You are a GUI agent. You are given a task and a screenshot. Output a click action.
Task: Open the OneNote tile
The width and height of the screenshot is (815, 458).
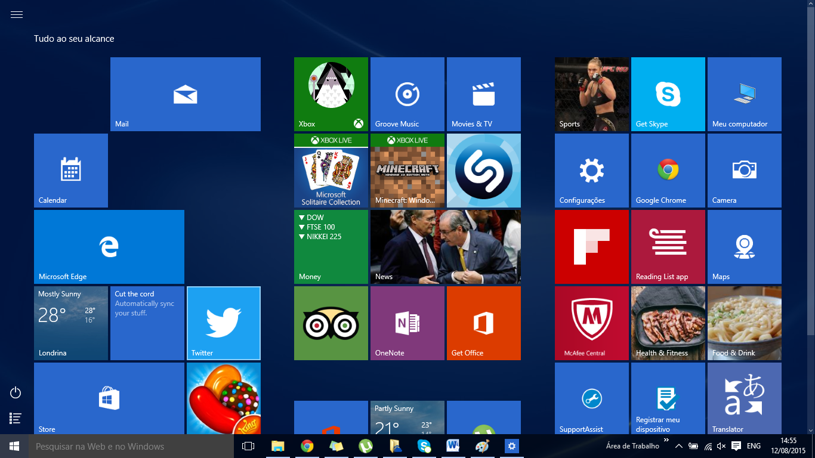point(407,323)
